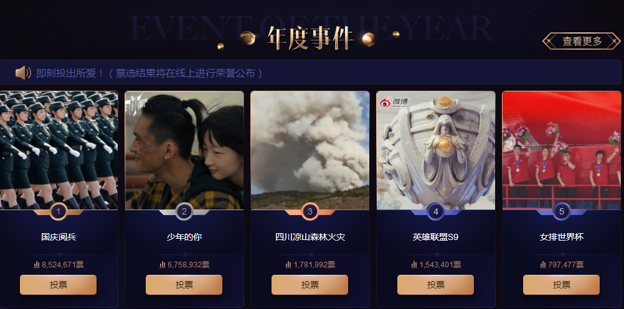
Task: Click the rank 3 bronze badge
Action: click(x=310, y=211)
